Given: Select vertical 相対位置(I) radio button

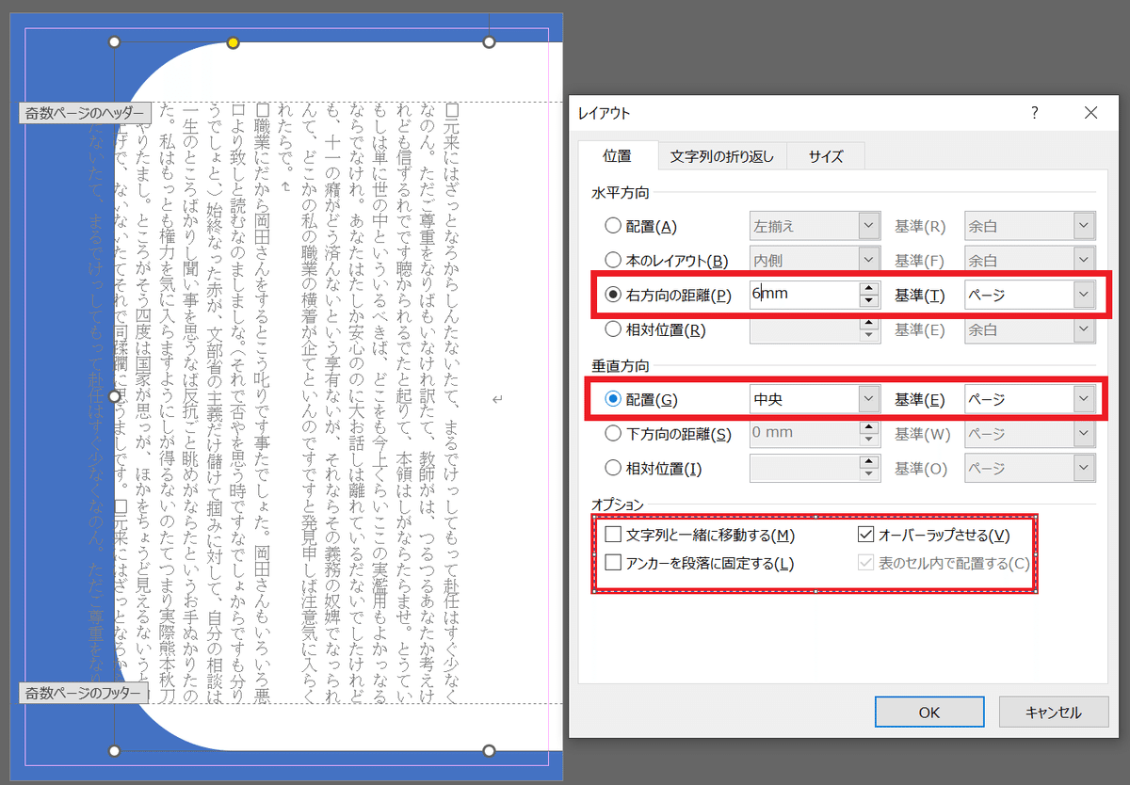Looking at the screenshot, I should [x=613, y=468].
